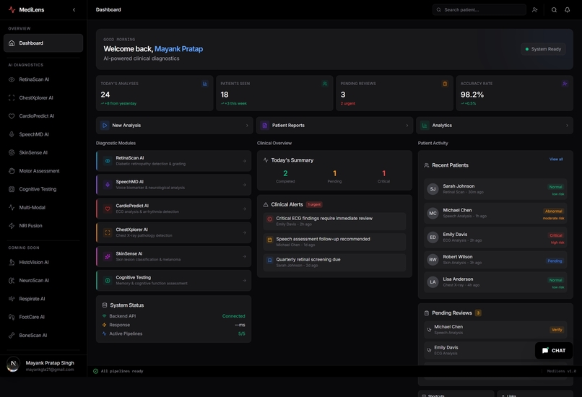582x397 pixels.
Task: Click the SpeechMD AI module microphone icon
Action: [x=108, y=185]
